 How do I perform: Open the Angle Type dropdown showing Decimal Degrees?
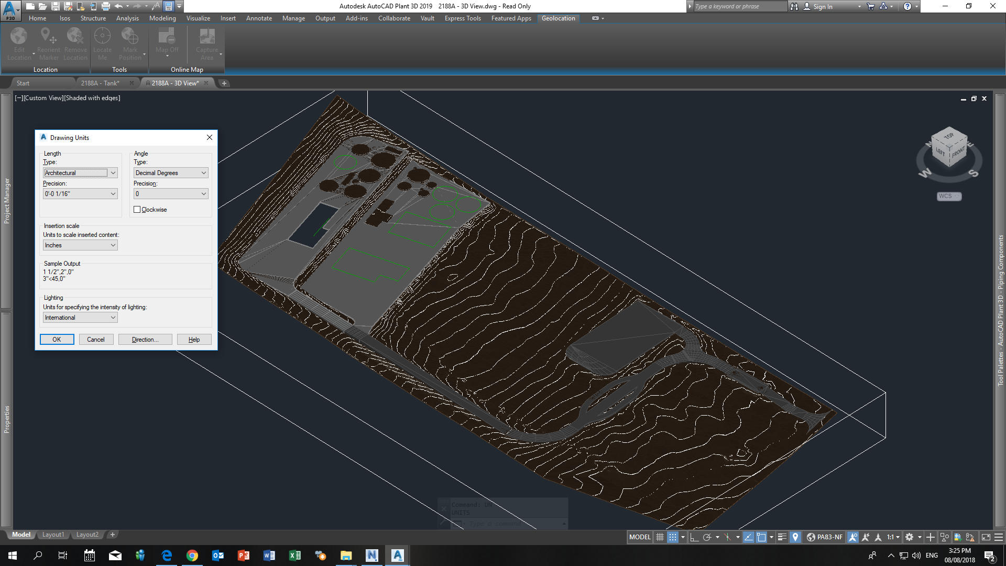coord(171,173)
